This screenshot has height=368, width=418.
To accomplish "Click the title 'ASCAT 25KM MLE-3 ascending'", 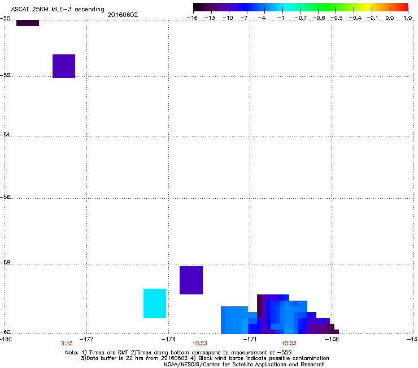I will coord(58,10).
